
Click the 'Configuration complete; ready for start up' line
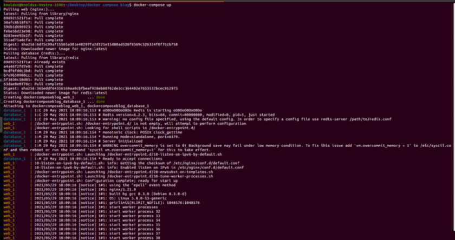(90, 181)
